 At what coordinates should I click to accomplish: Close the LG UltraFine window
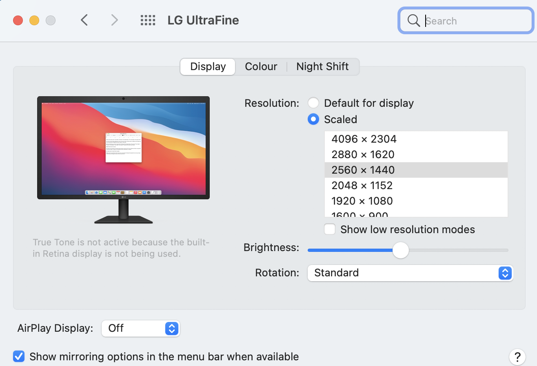coord(18,20)
